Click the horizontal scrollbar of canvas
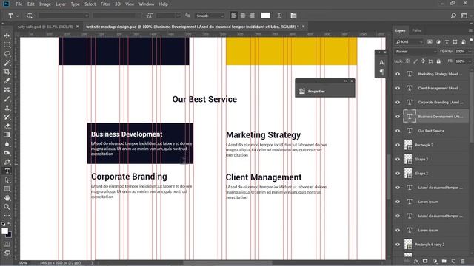The height and width of the screenshot is (266, 474). (x=227, y=263)
